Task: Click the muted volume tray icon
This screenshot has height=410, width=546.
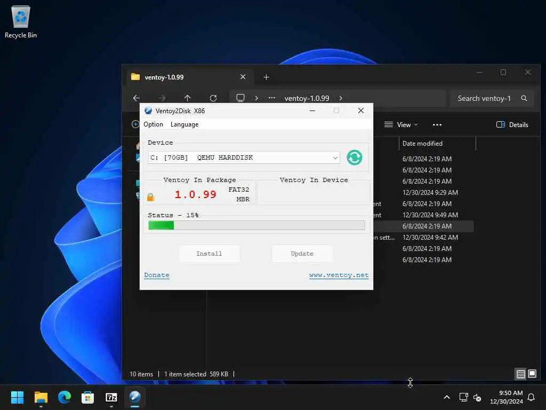Action: 477,397
